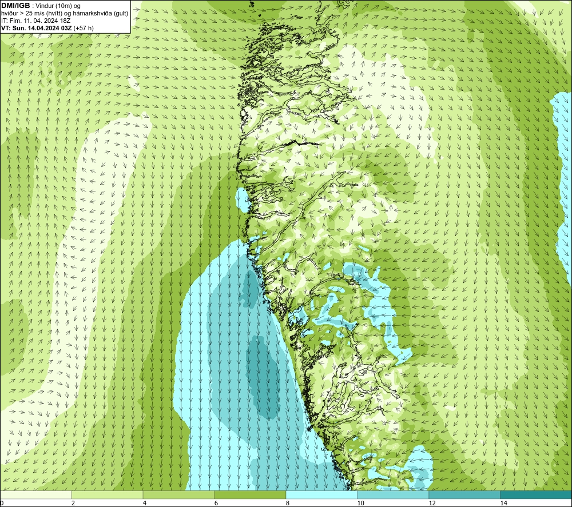
Task: Click the '0' label on the color scale
Action: [x=2, y=503]
